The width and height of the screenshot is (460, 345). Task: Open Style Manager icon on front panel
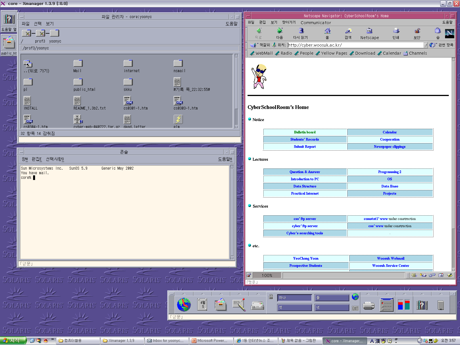[x=387, y=305]
